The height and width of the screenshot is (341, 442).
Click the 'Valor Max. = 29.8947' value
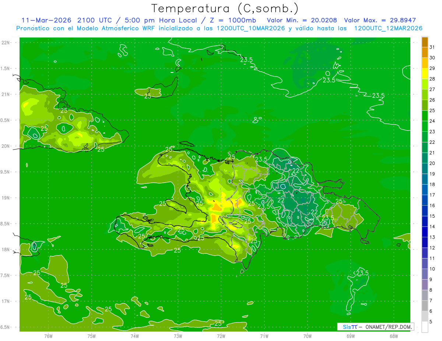(x=380, y=20)
